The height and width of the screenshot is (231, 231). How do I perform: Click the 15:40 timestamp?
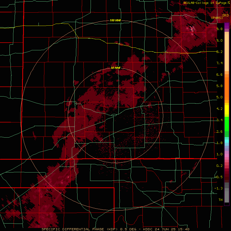pos(184,229)
